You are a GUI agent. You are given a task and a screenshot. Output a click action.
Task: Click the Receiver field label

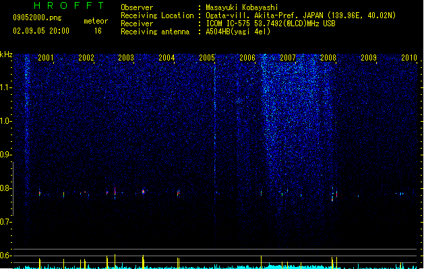coord(137,24)
